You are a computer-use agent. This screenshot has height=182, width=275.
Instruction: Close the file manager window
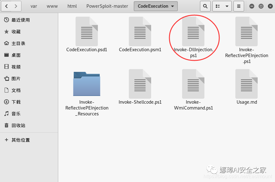click(x=270, y=6)
